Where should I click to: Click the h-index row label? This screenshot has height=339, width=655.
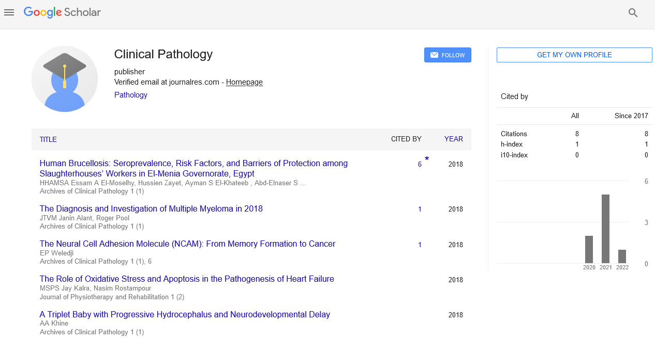pos(511,144)
